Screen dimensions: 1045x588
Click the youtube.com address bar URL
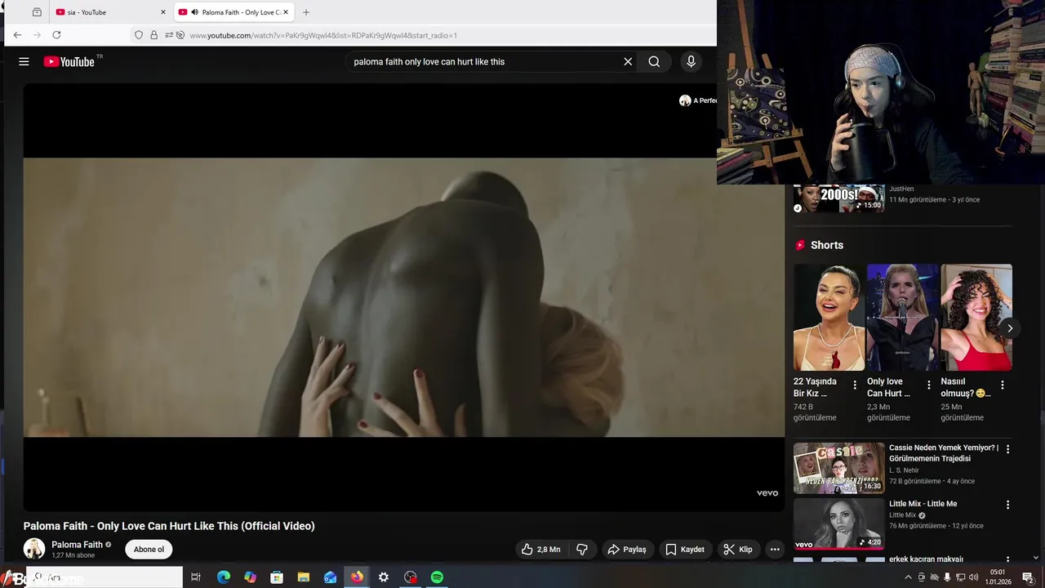323,35
